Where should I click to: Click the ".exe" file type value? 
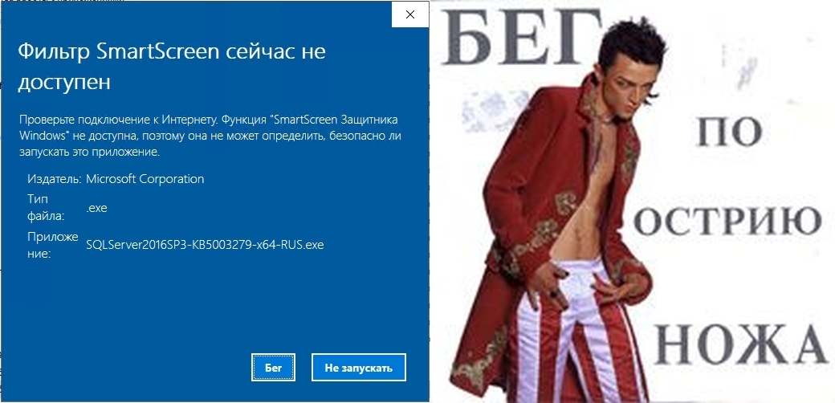point(96,208)
